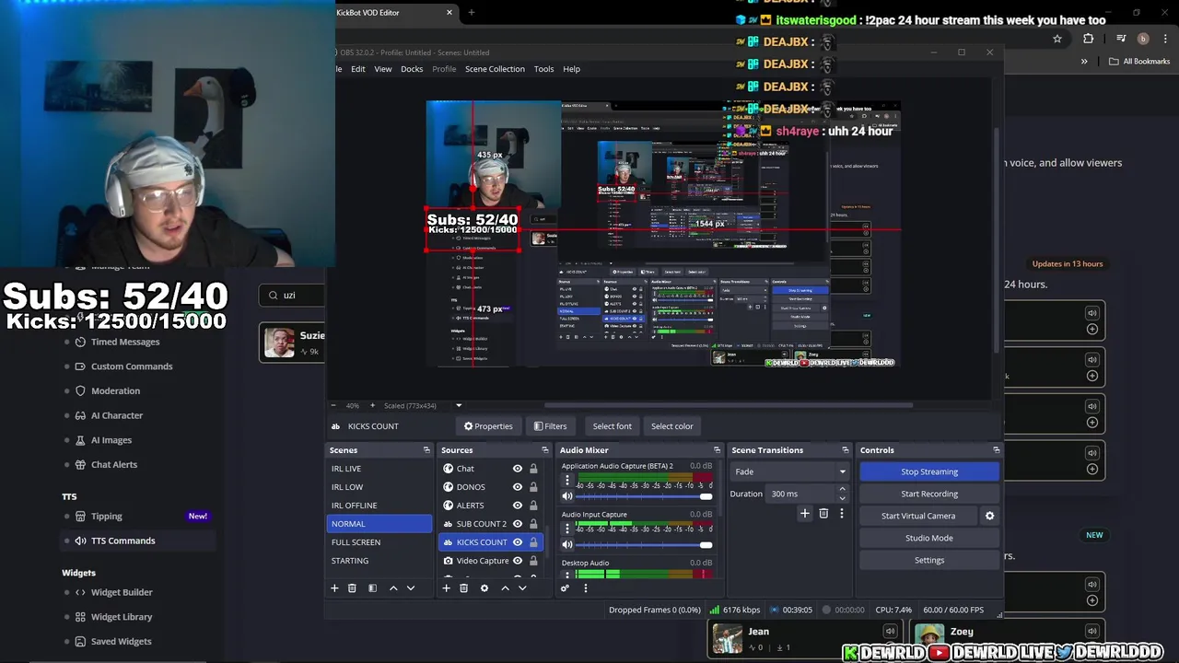Open the Docks menu

(x=412, y=69)
